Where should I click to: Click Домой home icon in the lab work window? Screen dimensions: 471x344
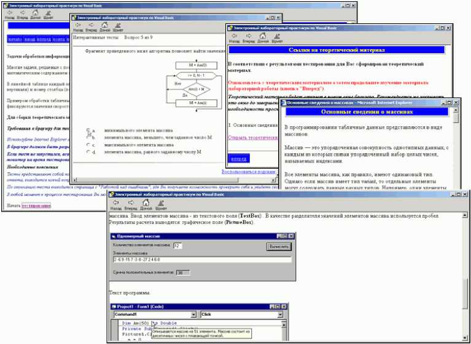(146, 202)
